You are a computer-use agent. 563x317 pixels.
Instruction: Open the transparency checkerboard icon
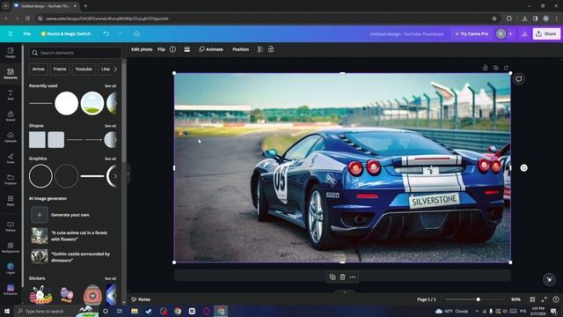point(260,49)
